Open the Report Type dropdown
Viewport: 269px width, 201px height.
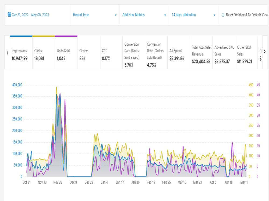click(95, 15)
